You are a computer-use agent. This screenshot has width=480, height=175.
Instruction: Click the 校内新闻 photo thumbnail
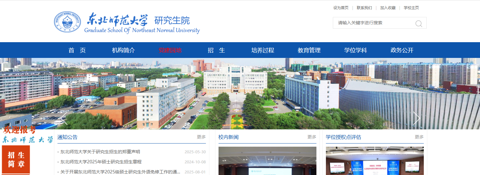click(267, 161)
